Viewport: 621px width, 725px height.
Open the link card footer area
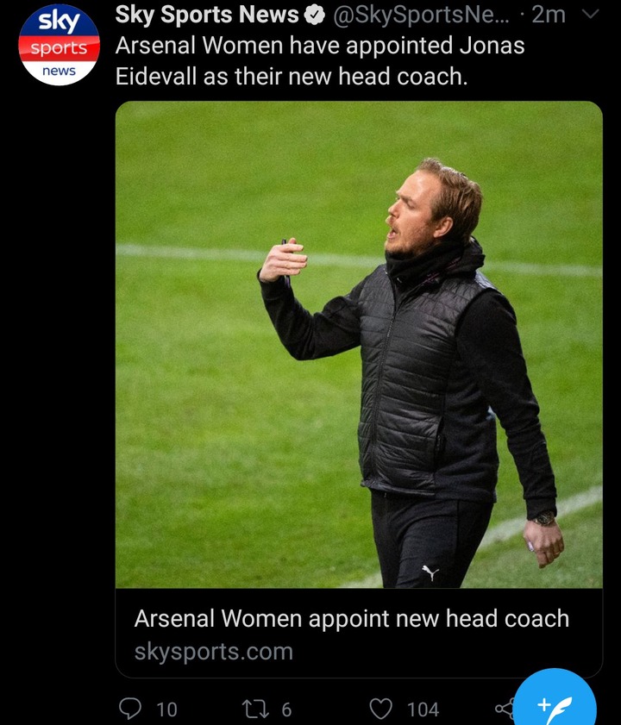pos(359,634)
